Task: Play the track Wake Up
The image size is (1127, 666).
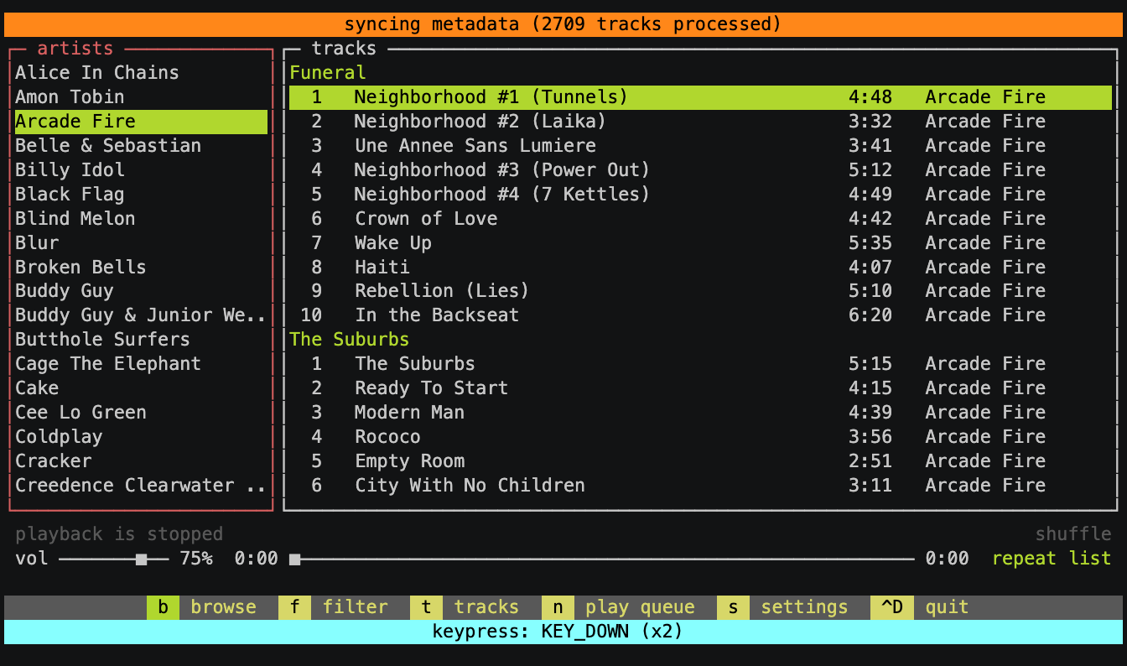Action: pos(392,242)
